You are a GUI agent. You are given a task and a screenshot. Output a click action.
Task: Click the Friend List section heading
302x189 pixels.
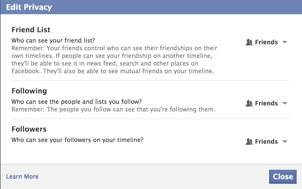pyautogui.click(x=31, y=30)
